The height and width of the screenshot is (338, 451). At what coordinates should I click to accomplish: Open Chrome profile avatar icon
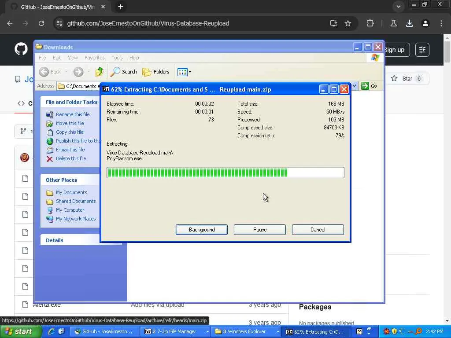pos(425,23)
